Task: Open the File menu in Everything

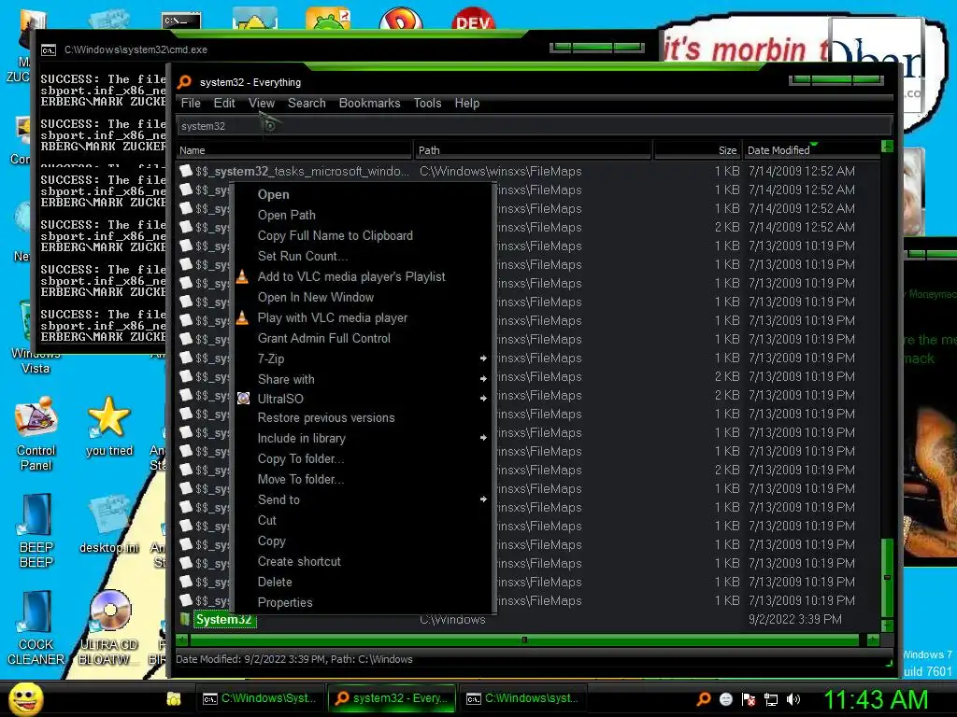Action: (191, 103)
